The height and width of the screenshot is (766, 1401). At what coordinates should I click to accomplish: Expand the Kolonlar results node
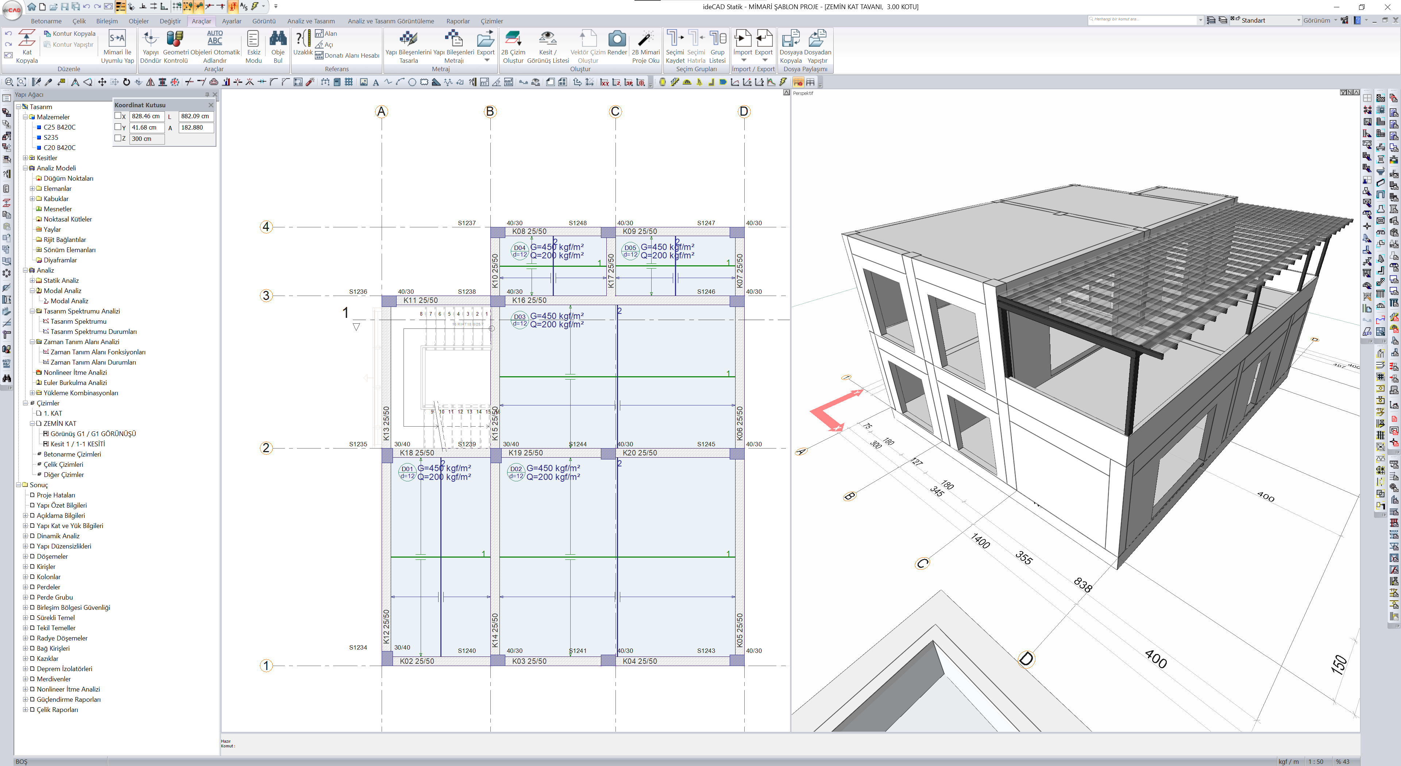[25, 577]
